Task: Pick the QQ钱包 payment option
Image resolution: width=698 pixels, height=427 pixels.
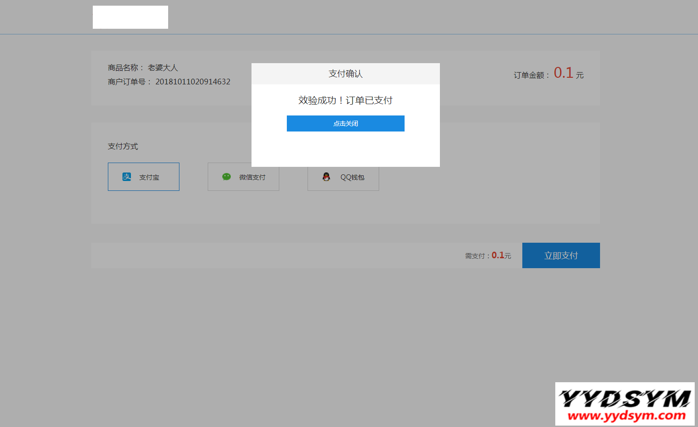Action: pos(343,177)
